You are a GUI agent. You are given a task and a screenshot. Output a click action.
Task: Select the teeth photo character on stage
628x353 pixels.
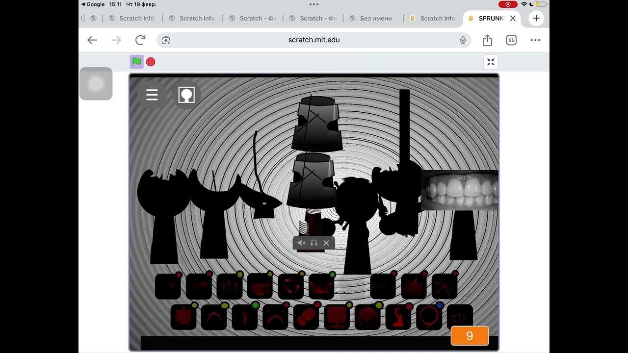click(460, 190)
